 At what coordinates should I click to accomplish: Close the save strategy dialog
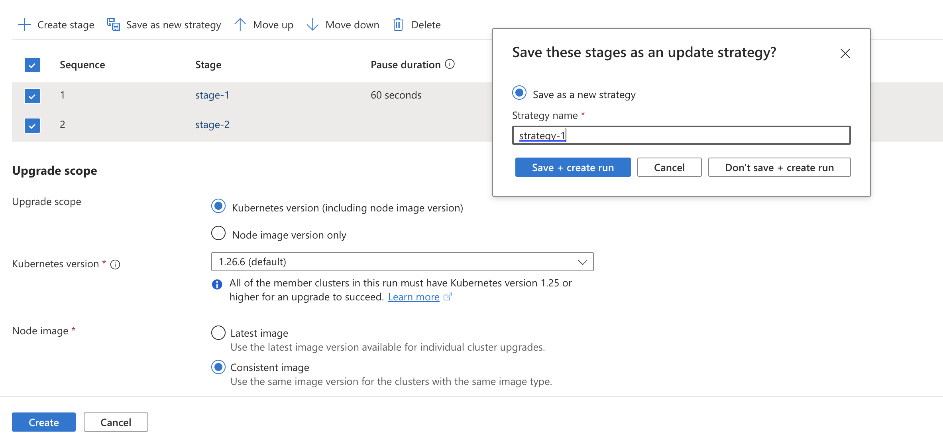click(845, 53)
